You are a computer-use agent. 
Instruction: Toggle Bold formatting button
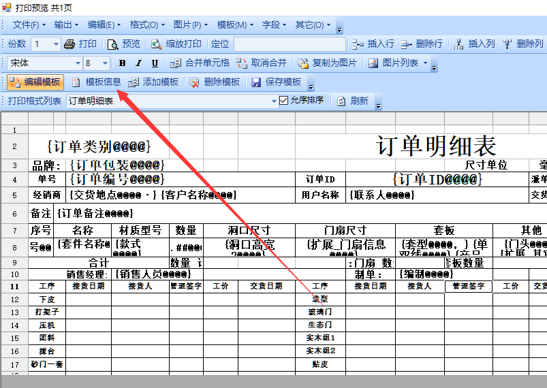tap(123, 63)
